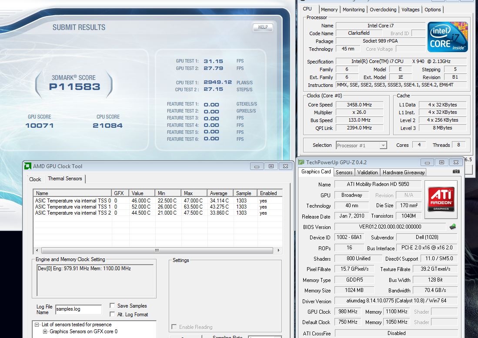Select the ASIC Temperature via internal TSS 1 row
The height and width of the screenshot is (338, 478).
[x=157, y=207]
